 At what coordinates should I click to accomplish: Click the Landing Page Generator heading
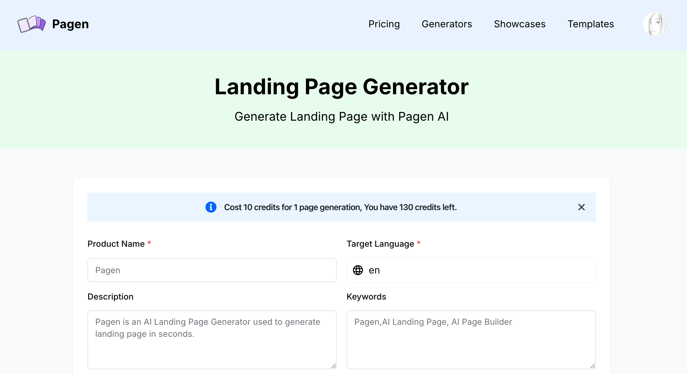tap(341, 87)
